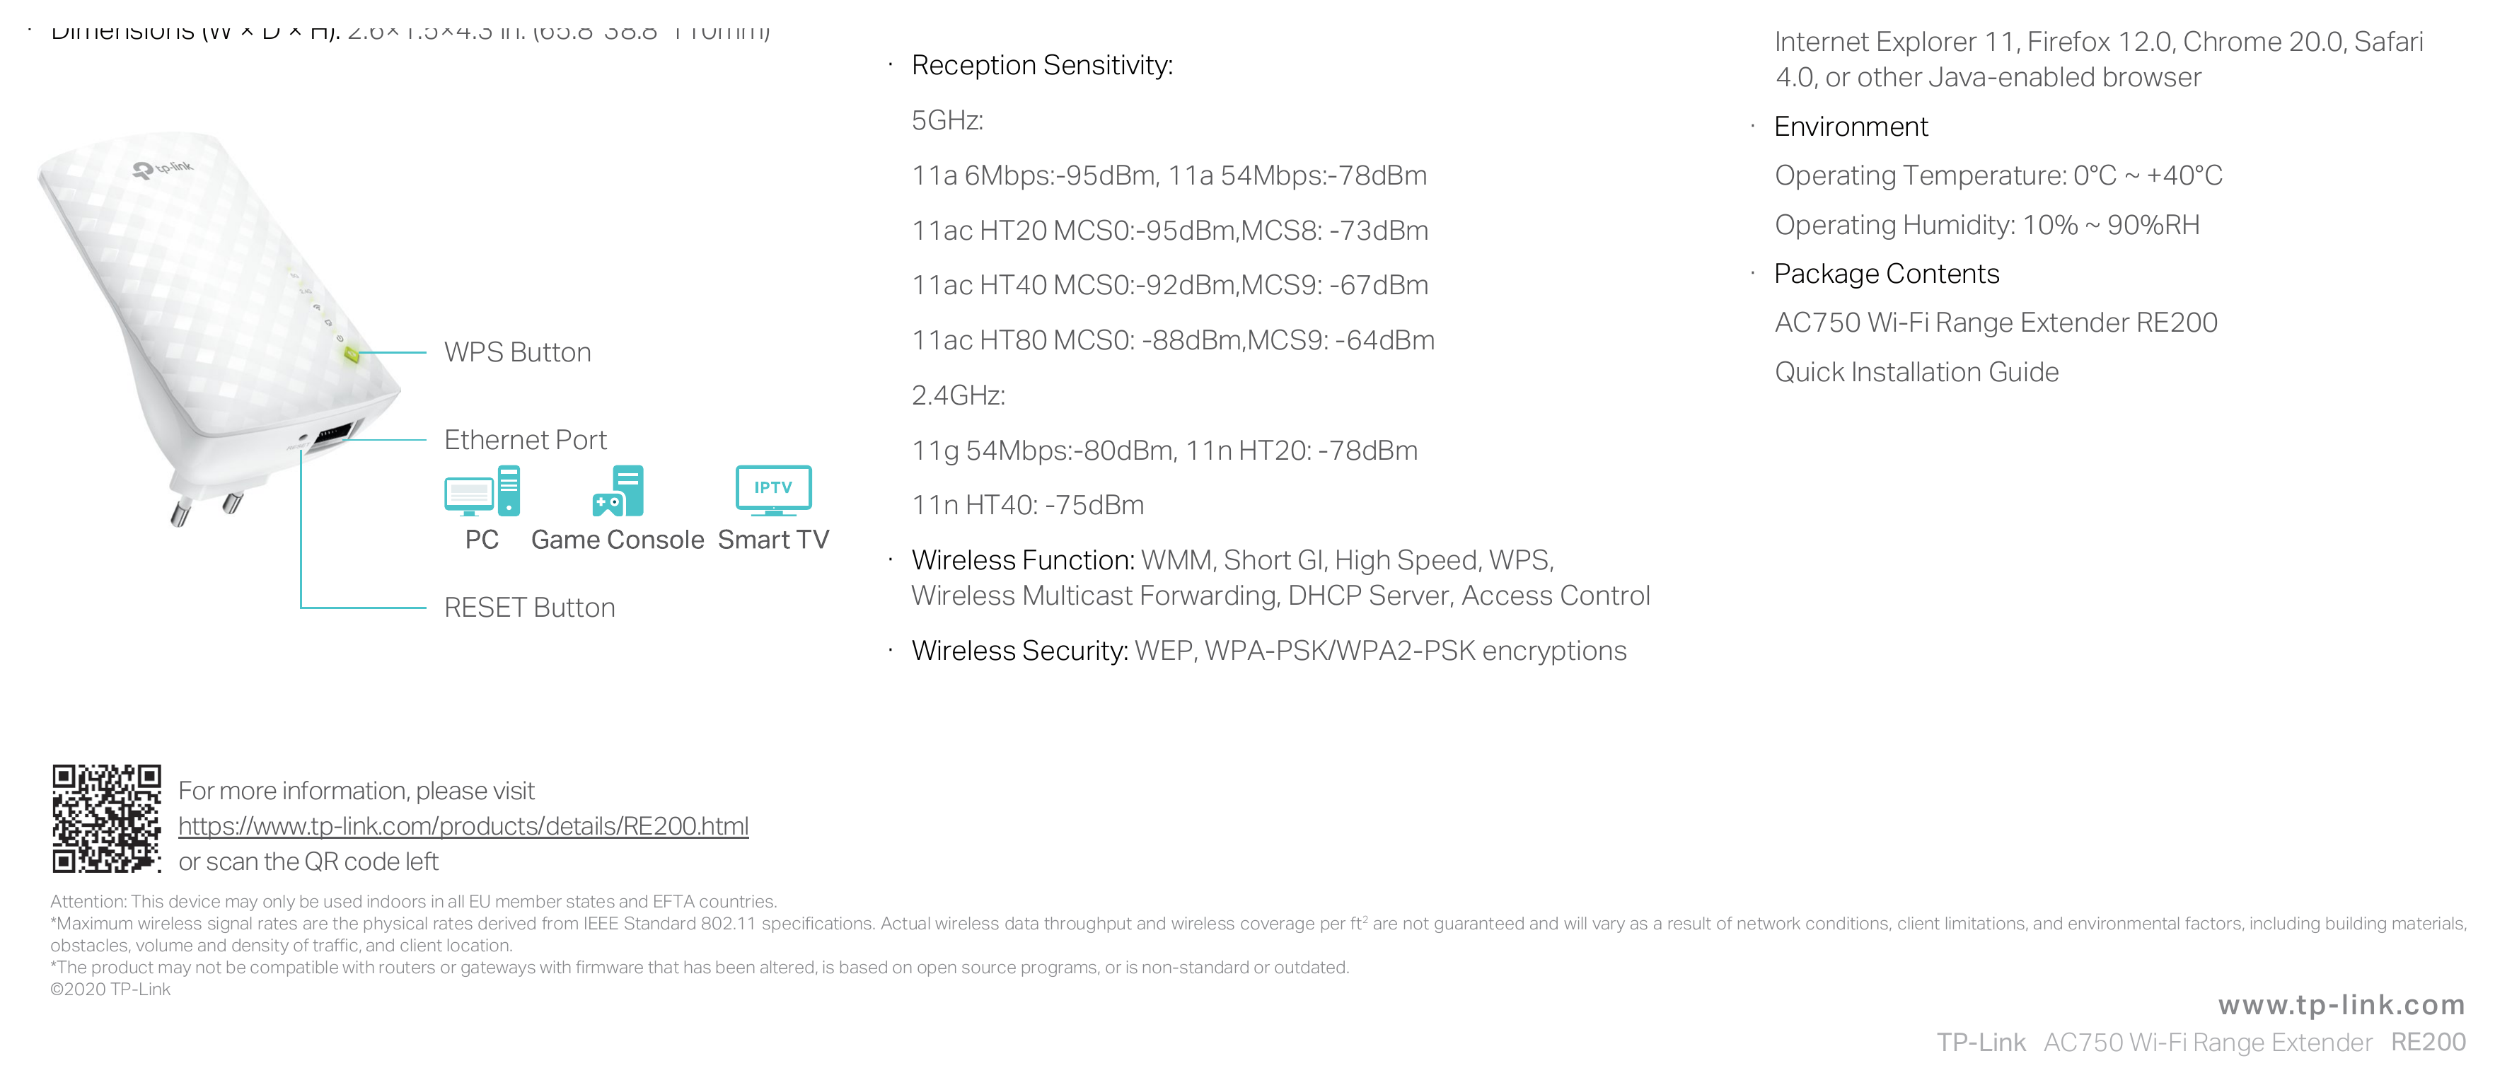Click the green WPS button on the device
The image size is (2495, 1085).
pos(351,354)
